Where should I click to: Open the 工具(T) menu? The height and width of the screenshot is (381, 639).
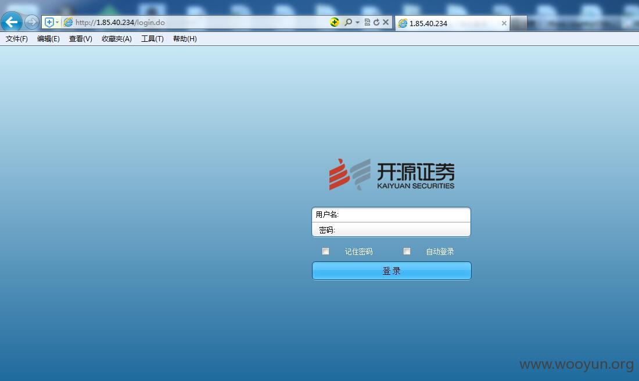(152, 39)
